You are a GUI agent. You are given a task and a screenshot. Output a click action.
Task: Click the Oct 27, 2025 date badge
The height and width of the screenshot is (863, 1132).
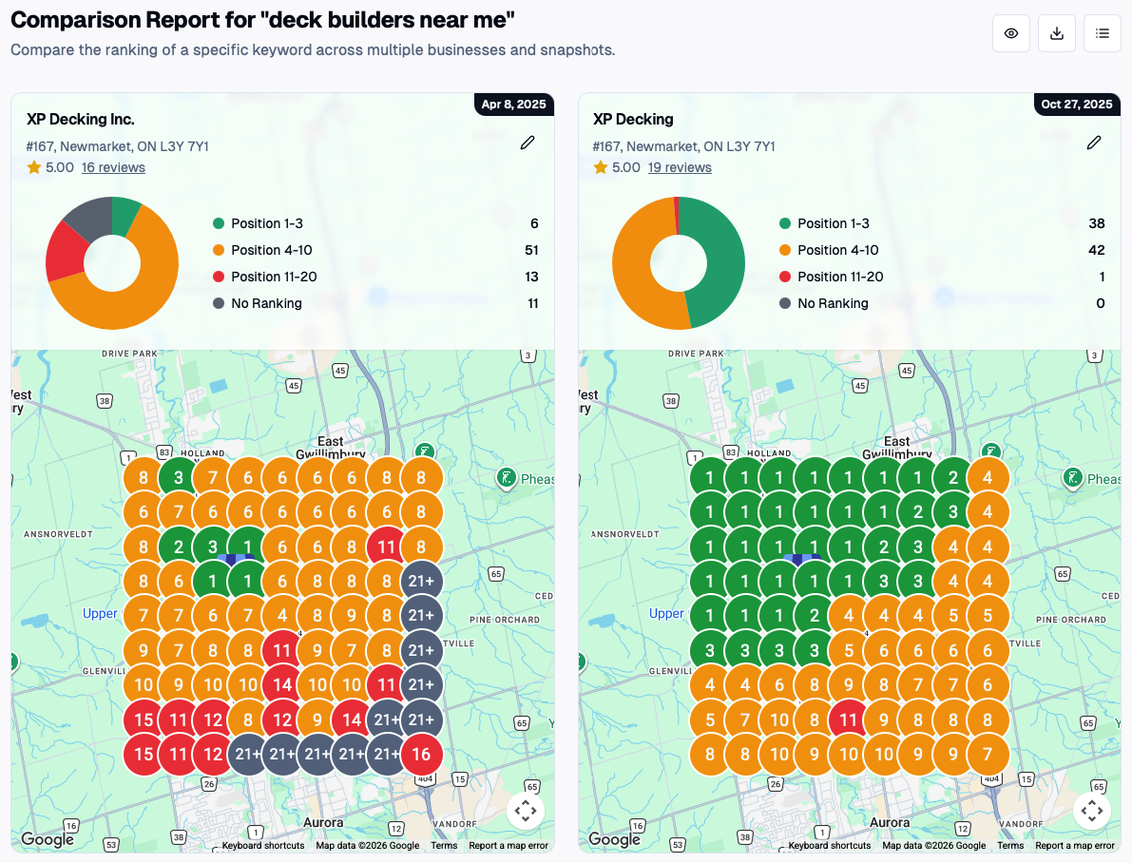click(1077, 104)
